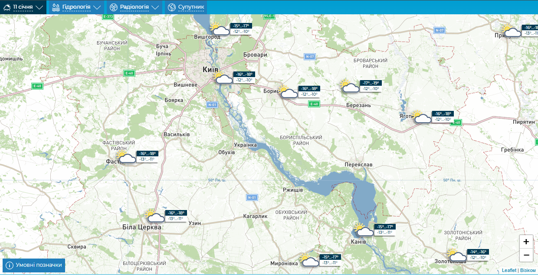Open the Канів weather icon
This screenshot has height=275, width=538.
pyautogui.click(x=364, y=230)
